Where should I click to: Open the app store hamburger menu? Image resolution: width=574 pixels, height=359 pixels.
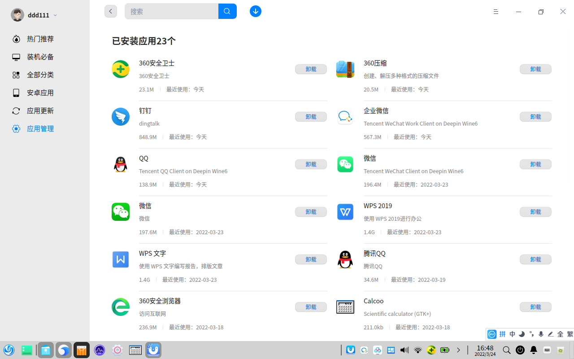tap(496, 12)
